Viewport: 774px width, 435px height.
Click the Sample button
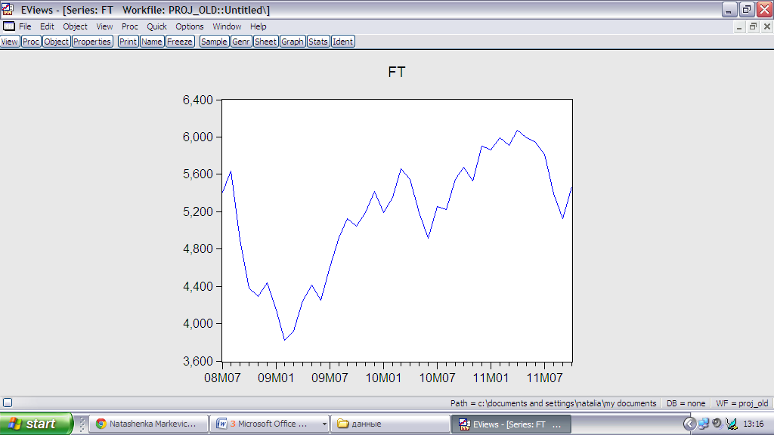tap(214, 42)
